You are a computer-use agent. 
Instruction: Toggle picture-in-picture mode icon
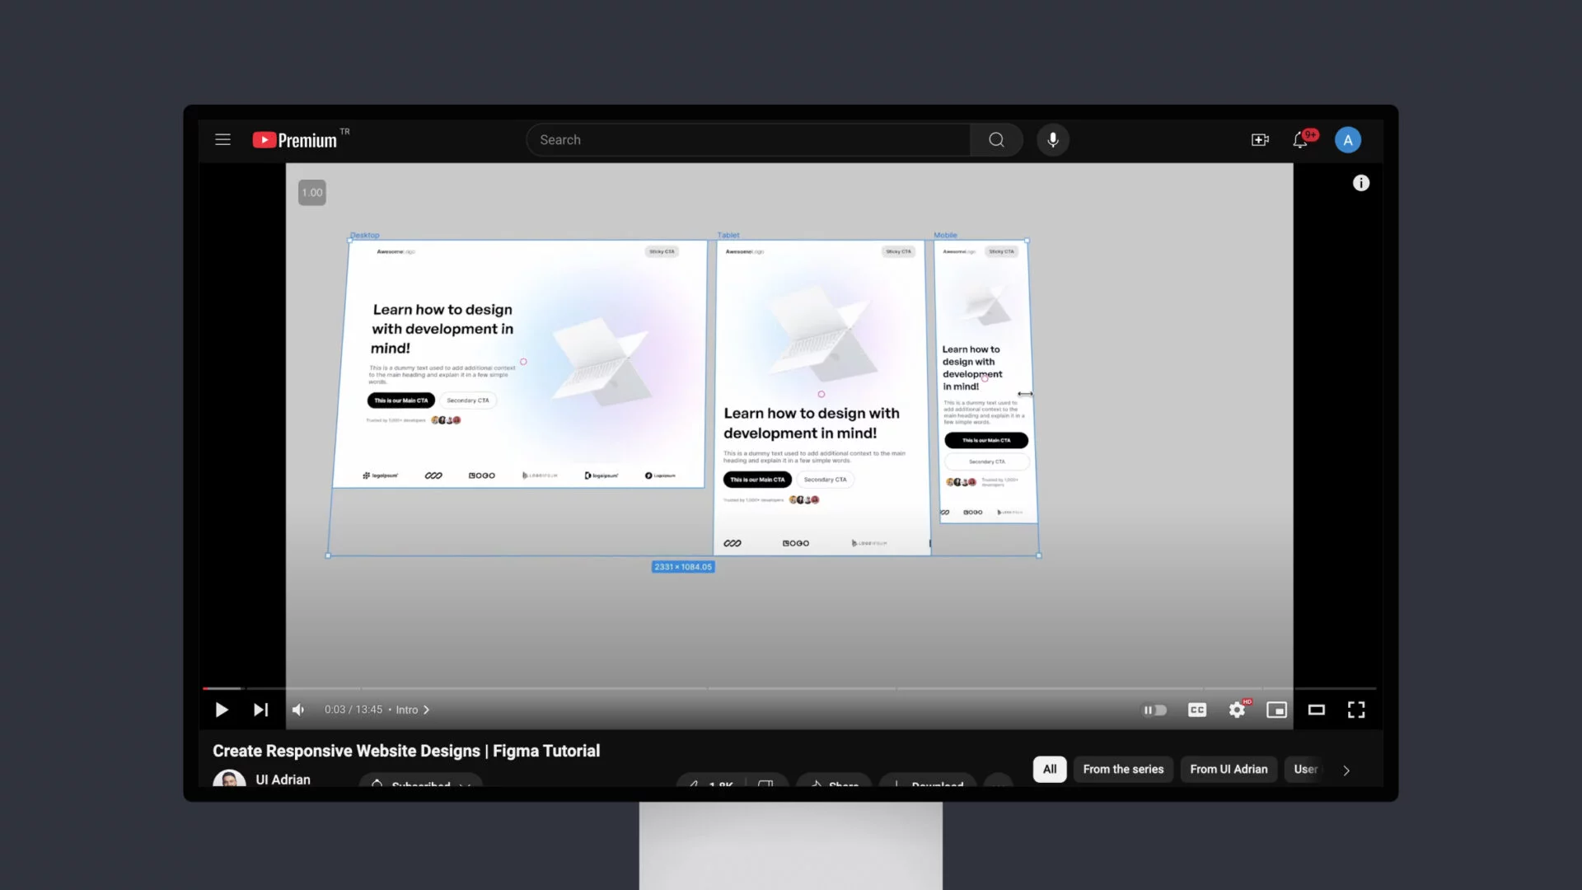tap(1276, 710)
